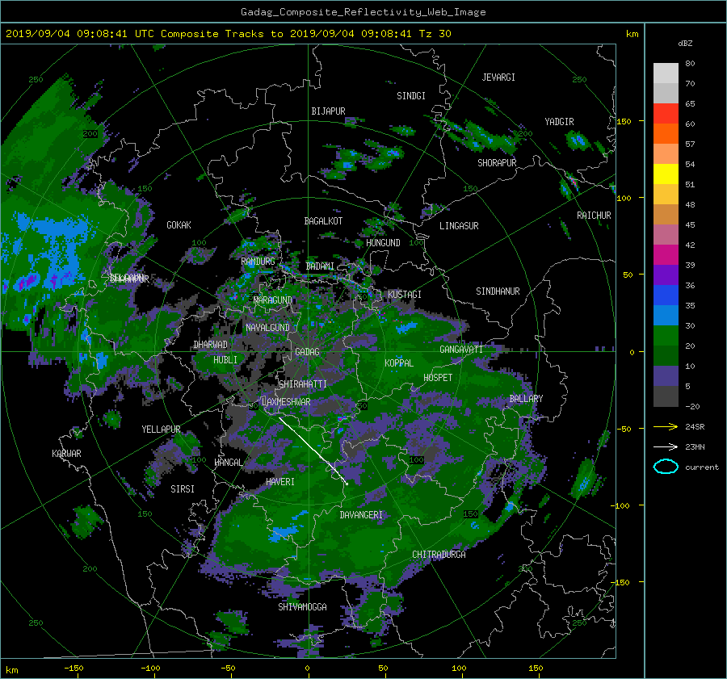This screenshot has width=727, height=679.
Task: Click the KARWAR city label
Action: 66,454
